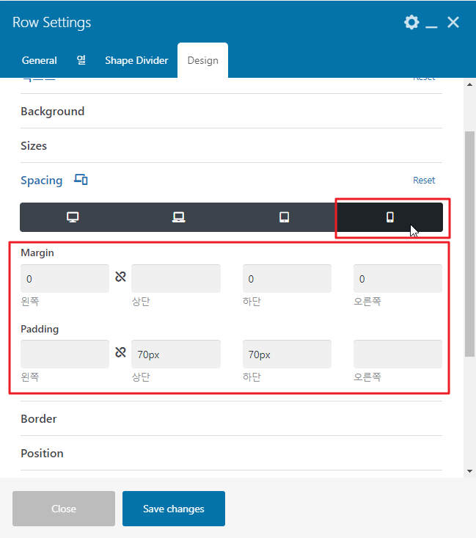Click the Margin right (오른쪽) input field
This screenshot has height=538, width=476.
[x=398, y=279]
